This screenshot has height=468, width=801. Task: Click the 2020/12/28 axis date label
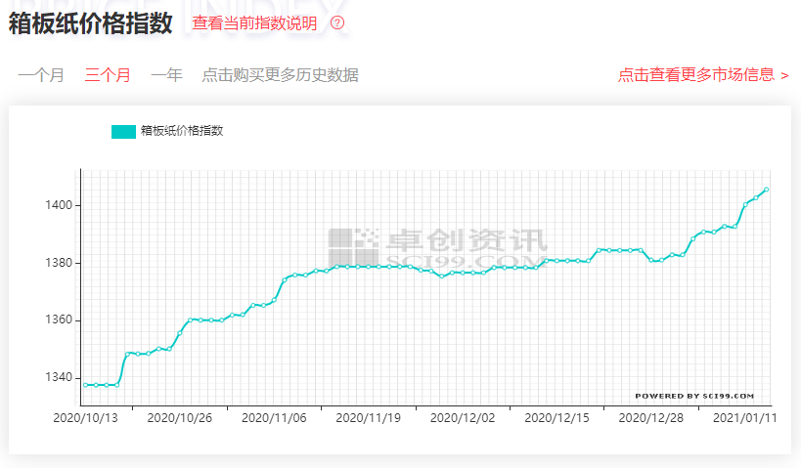point(650,418)
